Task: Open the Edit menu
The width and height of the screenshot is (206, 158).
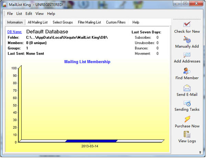Action: [29, 14]
